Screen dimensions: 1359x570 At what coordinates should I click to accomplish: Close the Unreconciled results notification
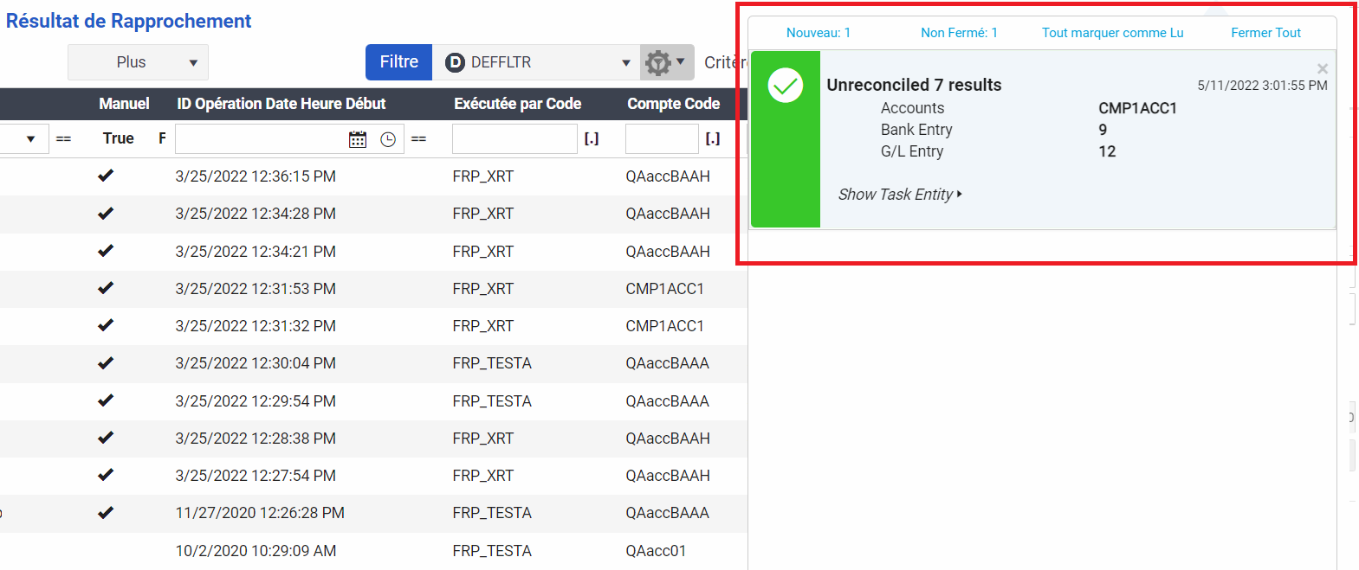click(1322, 69)
